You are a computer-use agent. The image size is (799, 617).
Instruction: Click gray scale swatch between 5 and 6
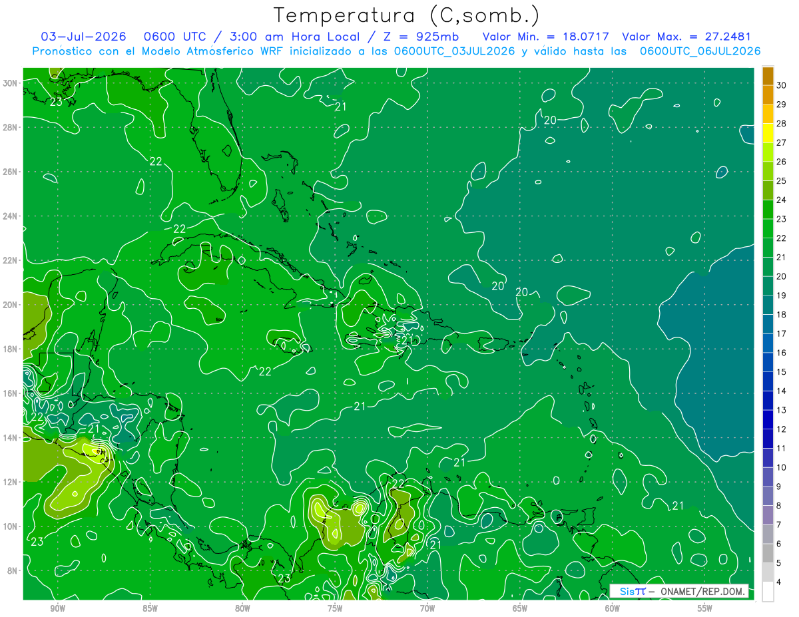coord(768,553)
